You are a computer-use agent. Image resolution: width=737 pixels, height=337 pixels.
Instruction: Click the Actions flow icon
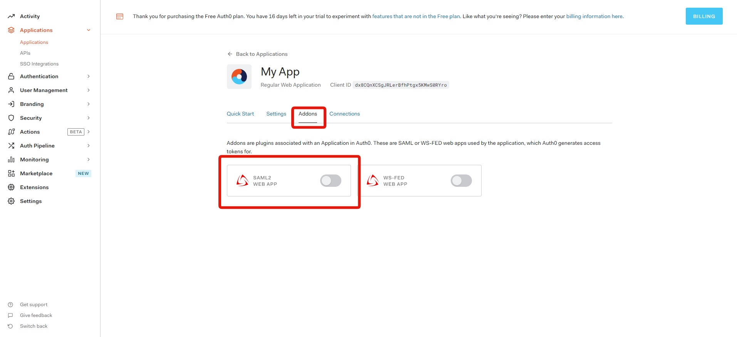click(x=11, y=132)
